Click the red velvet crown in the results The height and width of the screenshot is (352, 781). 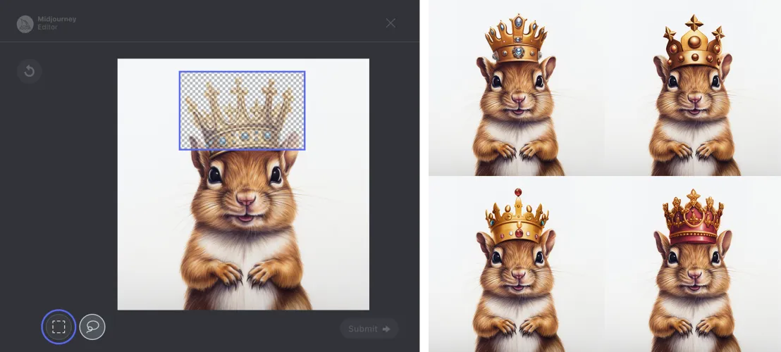[x=693, y=220]
